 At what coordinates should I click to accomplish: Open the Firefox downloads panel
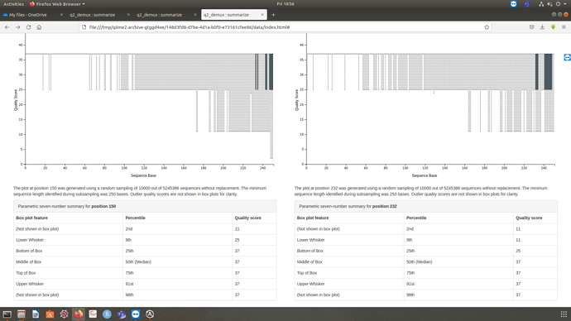(x=542, y=27)
